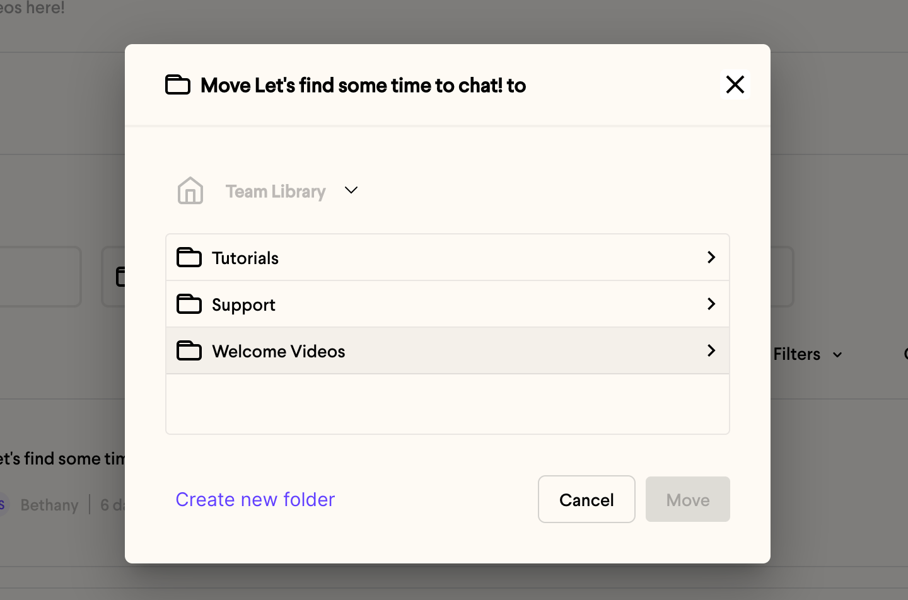Image resolution: width=908 pixels, height=600 pixels.
Task: Click the Tutorials folder icon
Action: tap(189, 257)
